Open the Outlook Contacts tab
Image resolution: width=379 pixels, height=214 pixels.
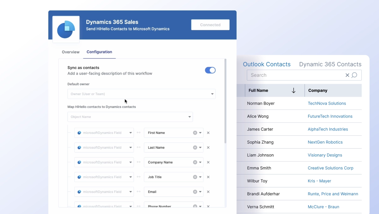(x=267, y=64)
